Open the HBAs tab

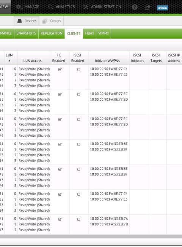click(x=89, y=33)
